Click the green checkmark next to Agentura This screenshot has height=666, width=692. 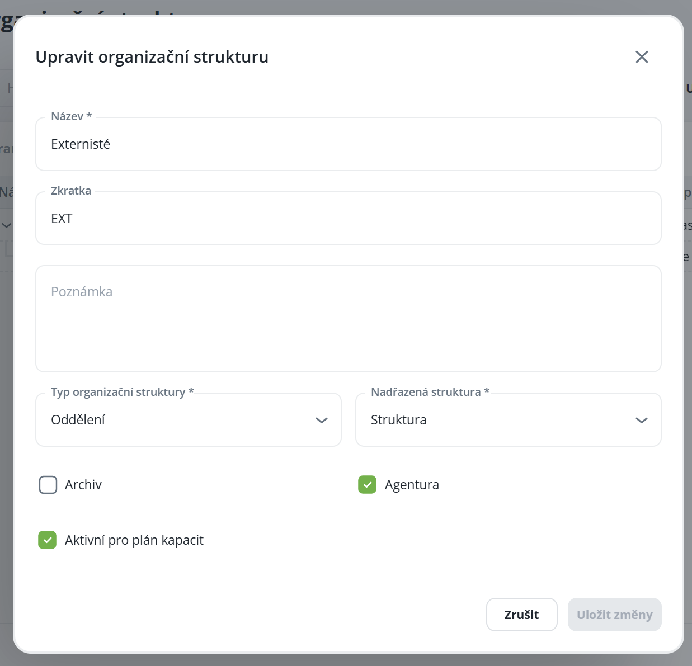click(367, 484)
